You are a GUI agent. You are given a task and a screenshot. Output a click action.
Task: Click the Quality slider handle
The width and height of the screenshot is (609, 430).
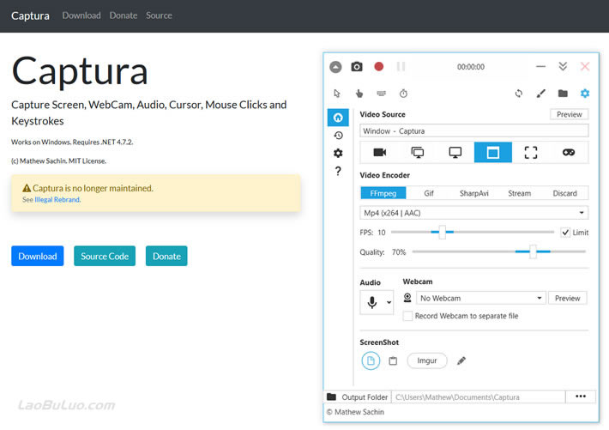[533, 251]
